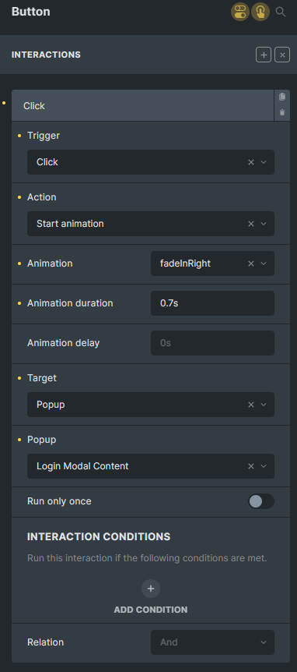Click the ADD CONDITION label

click(151, 610)
